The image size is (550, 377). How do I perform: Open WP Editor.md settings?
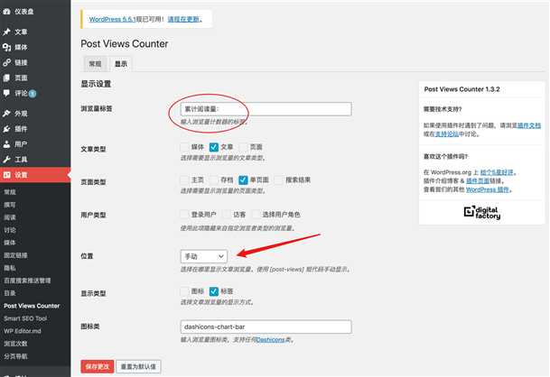(23, 331)
